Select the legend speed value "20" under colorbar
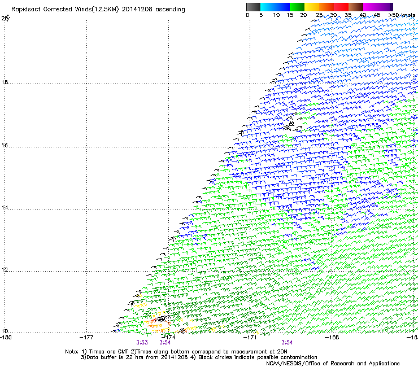Screen dimensions: 418x367 [303, 15]
